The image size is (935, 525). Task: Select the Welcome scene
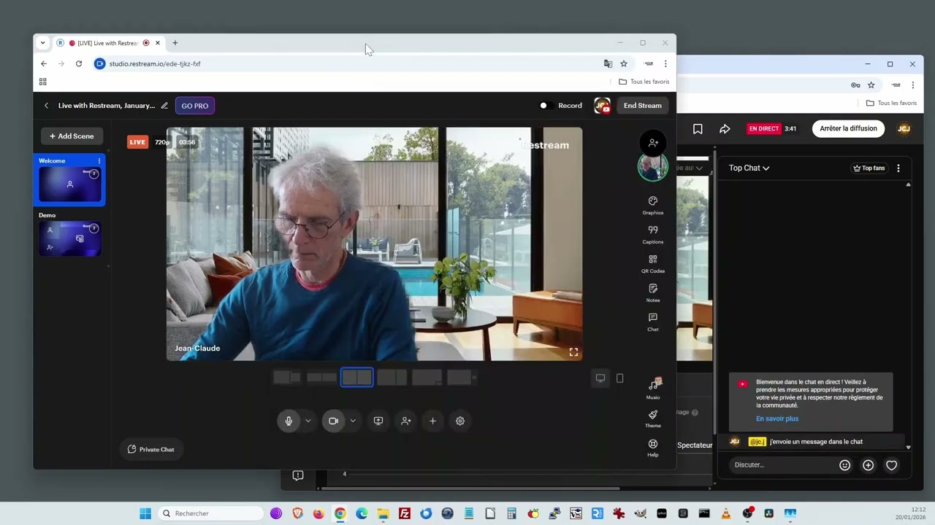coord(69,179)
